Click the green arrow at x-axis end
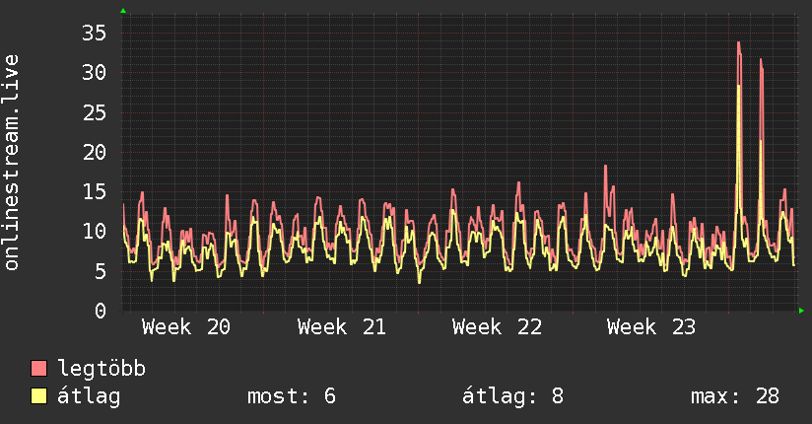The image size is (812, 424). pos(801,311)
